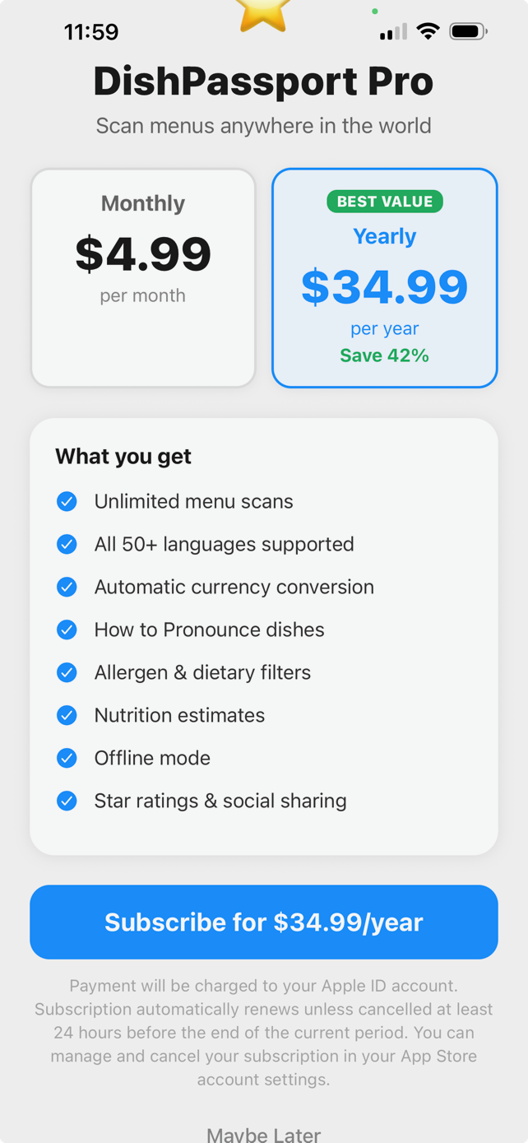Click the checkmark next to All 50+ languages supported
The height and width of the screenshot is (1143, 528).
[67, 544]
